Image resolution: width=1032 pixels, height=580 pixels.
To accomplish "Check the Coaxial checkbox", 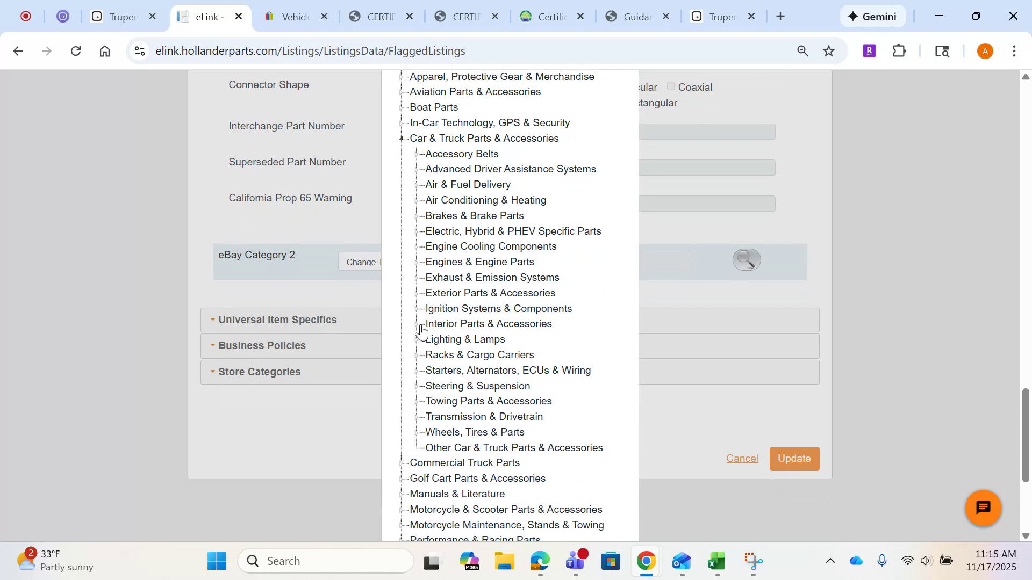I will click(670, 86).
